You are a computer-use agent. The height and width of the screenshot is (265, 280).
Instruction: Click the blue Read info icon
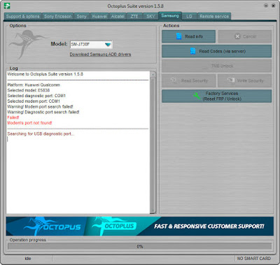tap(179, 36)
